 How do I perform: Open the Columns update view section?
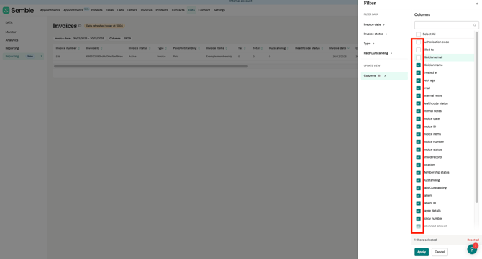(x=384, y=76)
